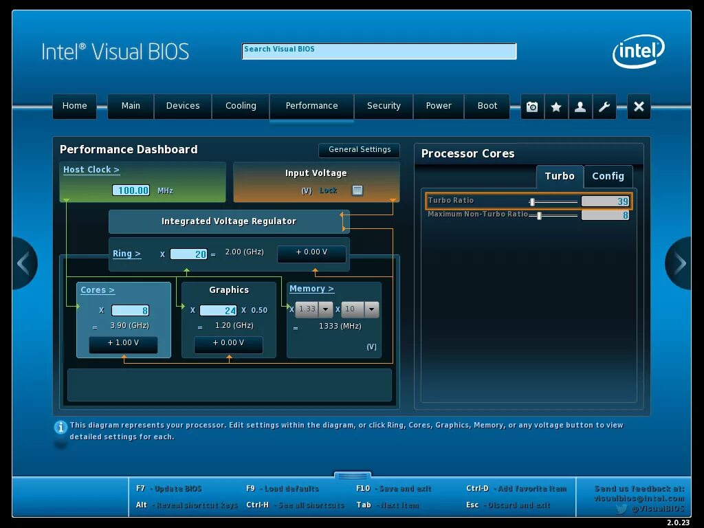The image size is (704, 528).
Task: Switch to the Config tab in Processor Cores
Action: pyautogui.click(x=608, y=176)
